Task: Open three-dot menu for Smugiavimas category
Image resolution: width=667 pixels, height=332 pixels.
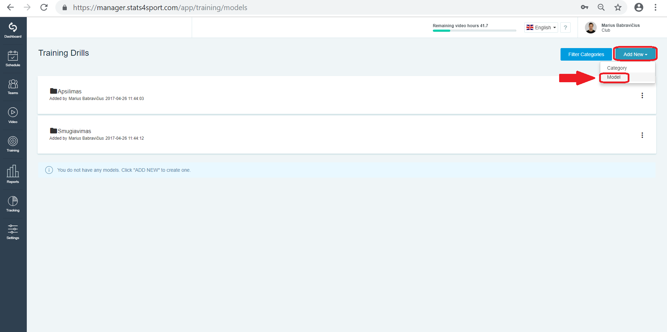Action: 642,135
